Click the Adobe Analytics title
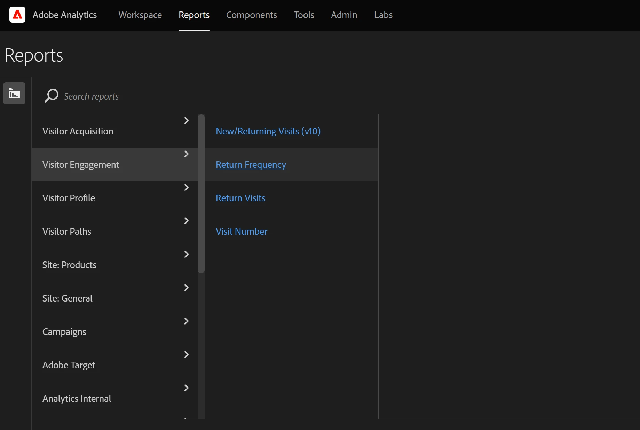This screenshot has height=430, width=640. (65, 15)
